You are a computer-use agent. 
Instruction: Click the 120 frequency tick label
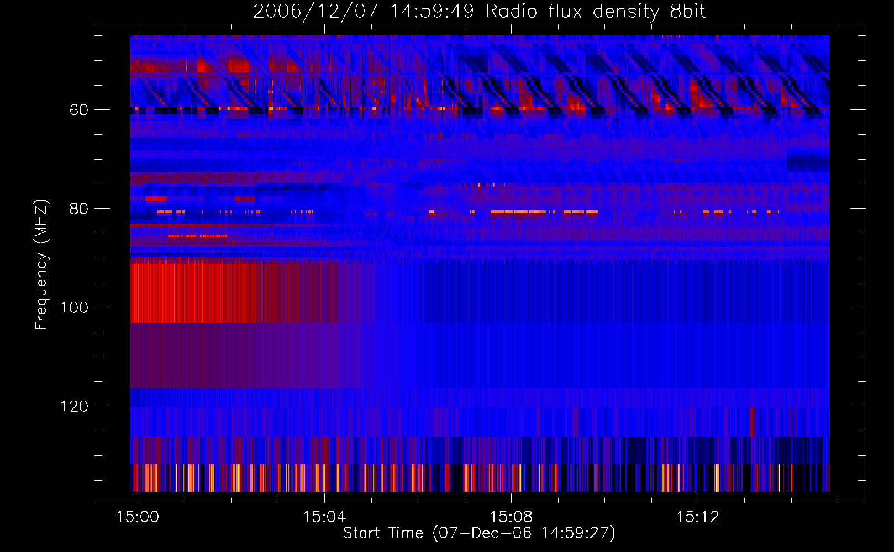coord(74,406)
